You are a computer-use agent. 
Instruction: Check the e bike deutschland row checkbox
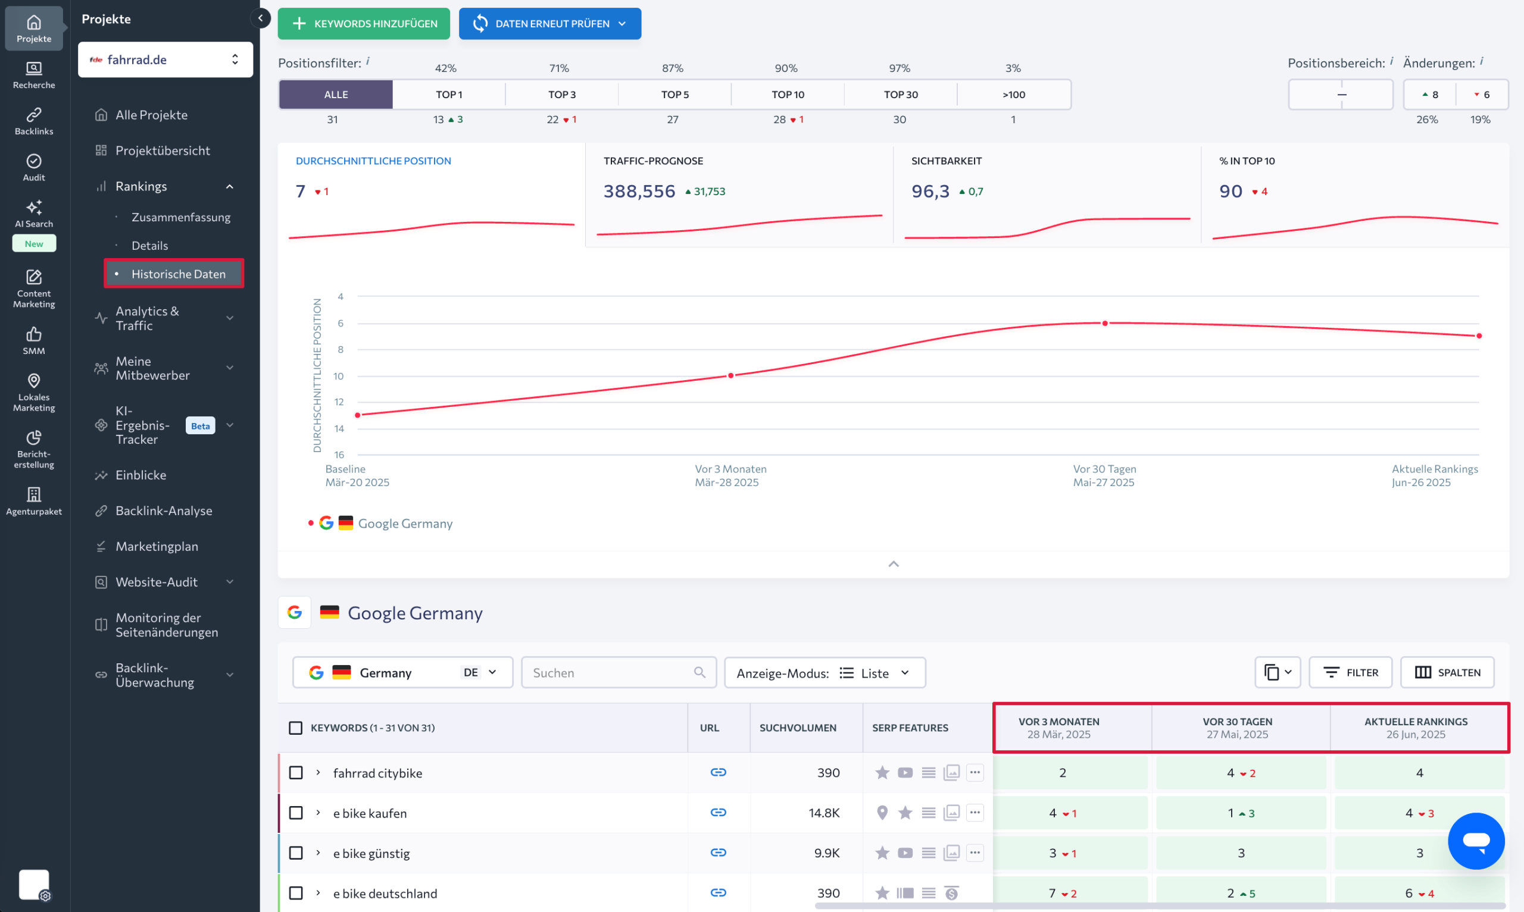tap(296, 892)
